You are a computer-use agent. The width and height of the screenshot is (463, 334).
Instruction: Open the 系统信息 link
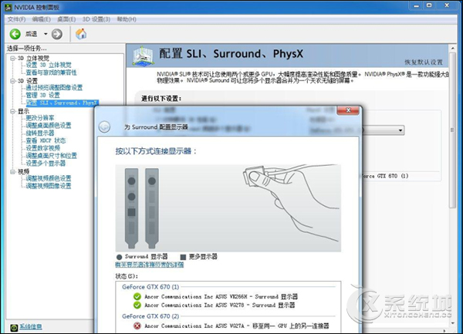pos(31,327)
